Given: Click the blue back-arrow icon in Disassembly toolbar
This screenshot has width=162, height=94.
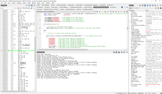Looking at the screenshot, I should [x=21, y=8].
